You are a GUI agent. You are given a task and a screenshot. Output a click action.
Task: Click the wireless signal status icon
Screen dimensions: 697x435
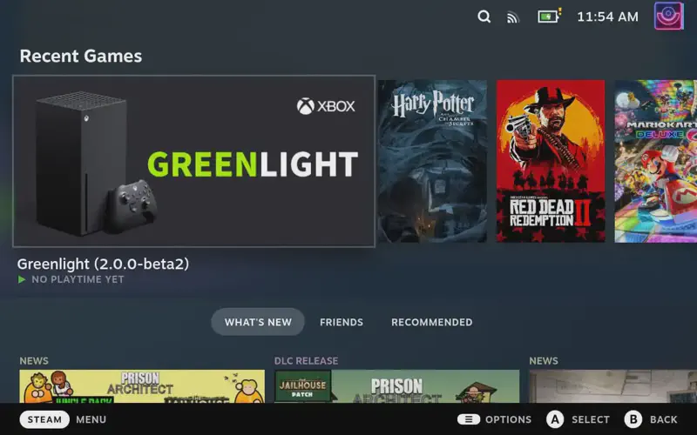513,17
